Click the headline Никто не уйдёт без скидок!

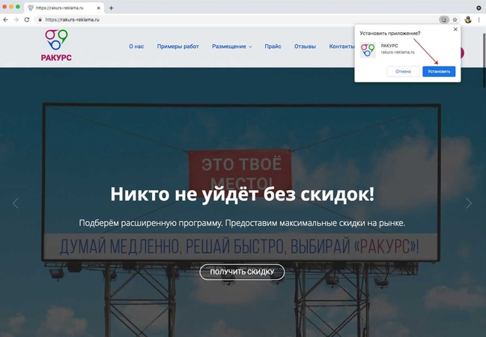click(243, 194)
